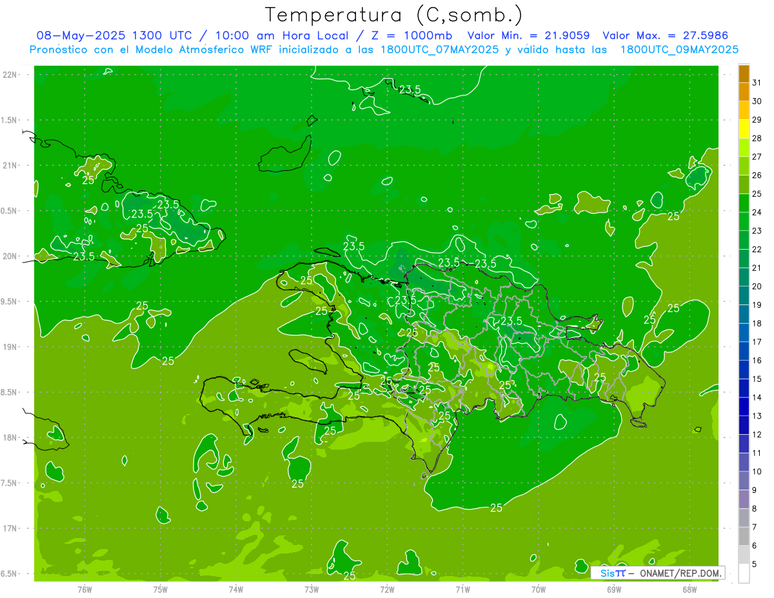Click the legend value "31"

click(x=757, y=83)
